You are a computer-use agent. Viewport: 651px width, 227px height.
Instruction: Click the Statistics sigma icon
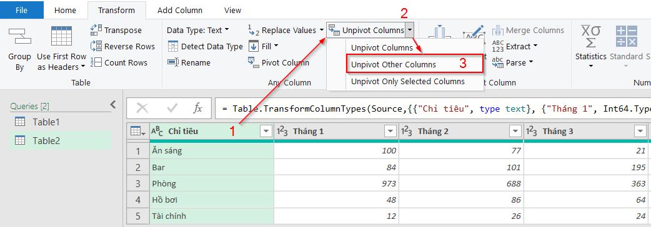[x=591, y=36]
